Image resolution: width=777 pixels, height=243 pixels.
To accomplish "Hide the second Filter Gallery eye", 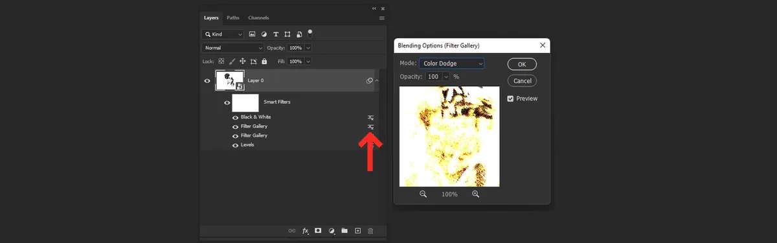I will coord(236,135).
